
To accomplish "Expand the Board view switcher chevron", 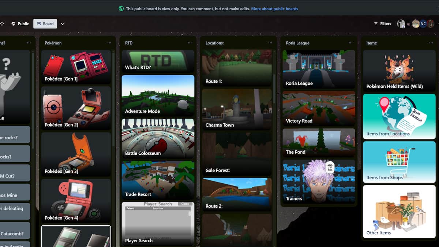I will point(62,23).
